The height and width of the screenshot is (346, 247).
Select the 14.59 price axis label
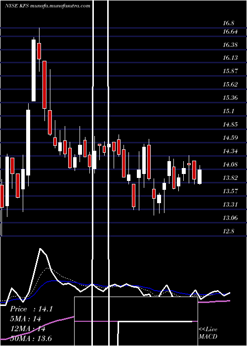[x=230, y=138]
